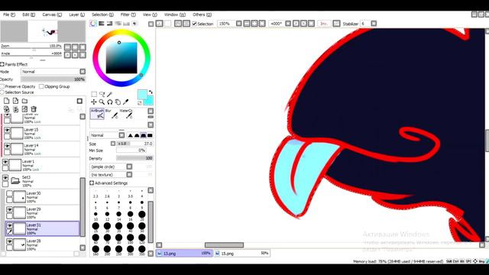Show the color wheel panel icon
489x275 pixels.
coord(93,24)
